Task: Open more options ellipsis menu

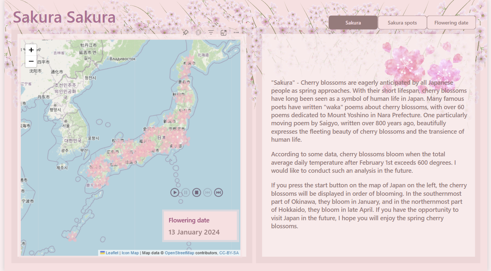Action: click(236, 33)
